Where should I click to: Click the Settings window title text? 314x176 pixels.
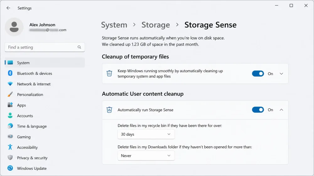click(24, 8)
